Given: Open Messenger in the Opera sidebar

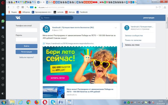Looking at the screenshot, I should tap(3, 14).
